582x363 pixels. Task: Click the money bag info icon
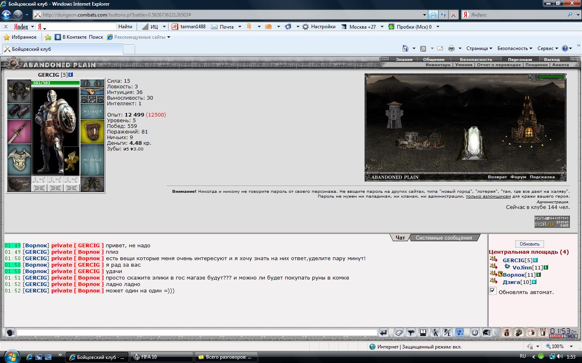[506, 333]
